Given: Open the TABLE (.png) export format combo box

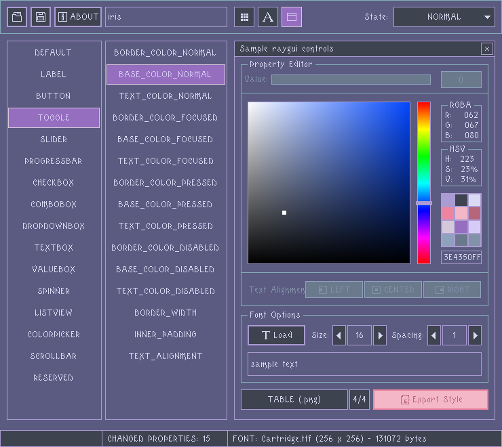Looking at the screenshot, I should 294,400.
